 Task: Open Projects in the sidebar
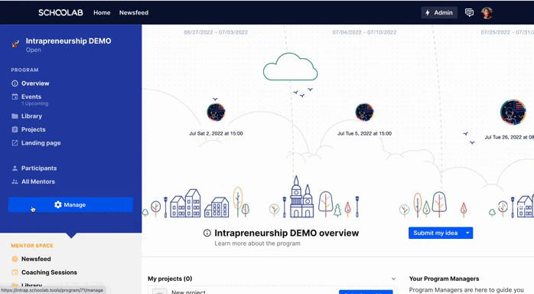[x=34, y=129]
